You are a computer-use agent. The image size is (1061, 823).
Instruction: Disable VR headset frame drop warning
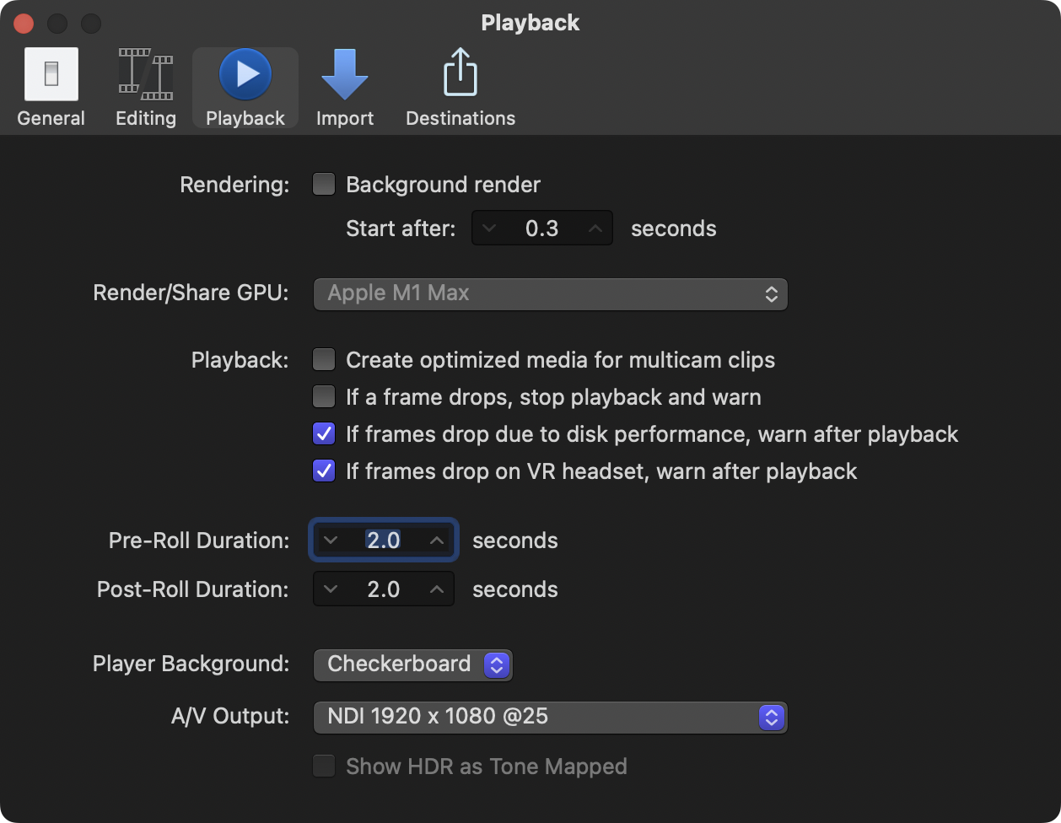coord(324,471)
